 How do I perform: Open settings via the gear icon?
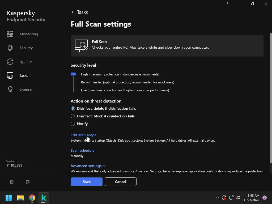[x=12, y=182]
